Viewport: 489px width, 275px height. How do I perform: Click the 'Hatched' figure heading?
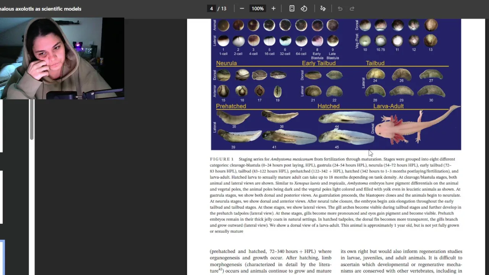coord(329,106)
